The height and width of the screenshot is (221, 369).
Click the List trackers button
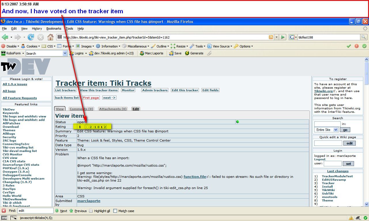pos(65,90)
